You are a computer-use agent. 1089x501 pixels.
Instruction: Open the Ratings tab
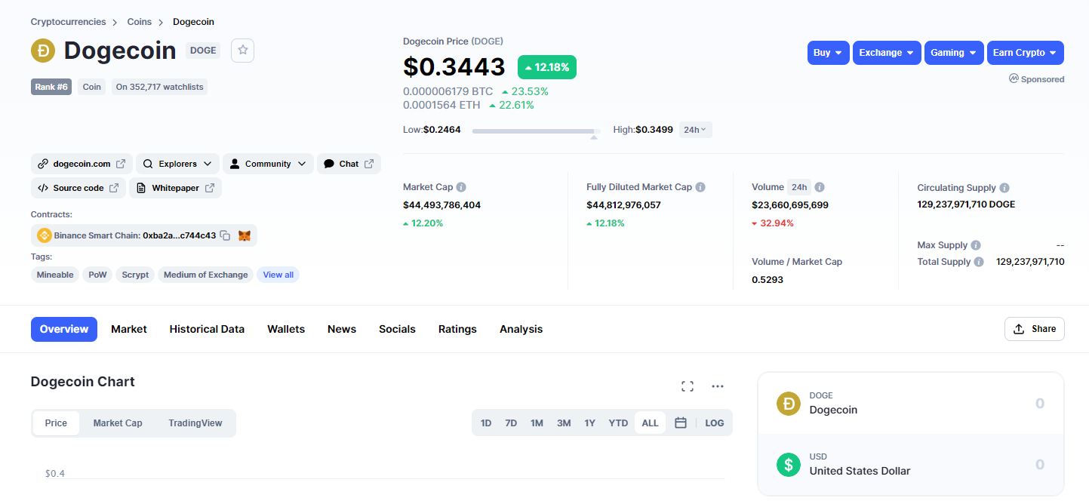(x=457, y=329)
